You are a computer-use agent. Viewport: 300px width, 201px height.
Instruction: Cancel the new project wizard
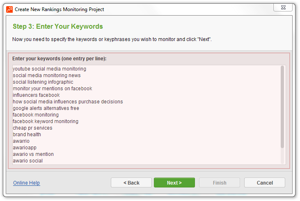[x=265, y=183]
